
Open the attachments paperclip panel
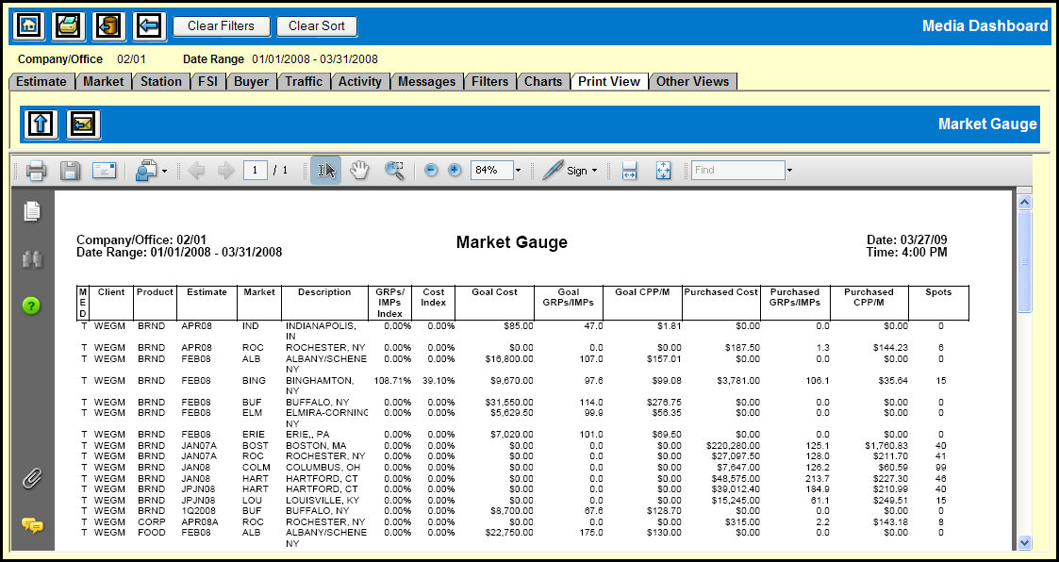coord(32,478)
